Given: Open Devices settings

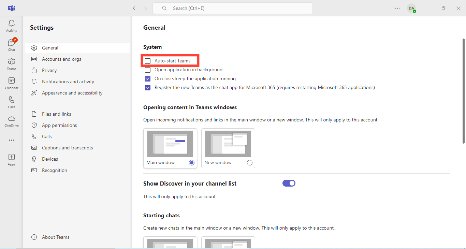Looking at the screenshot, I should 77,159.
